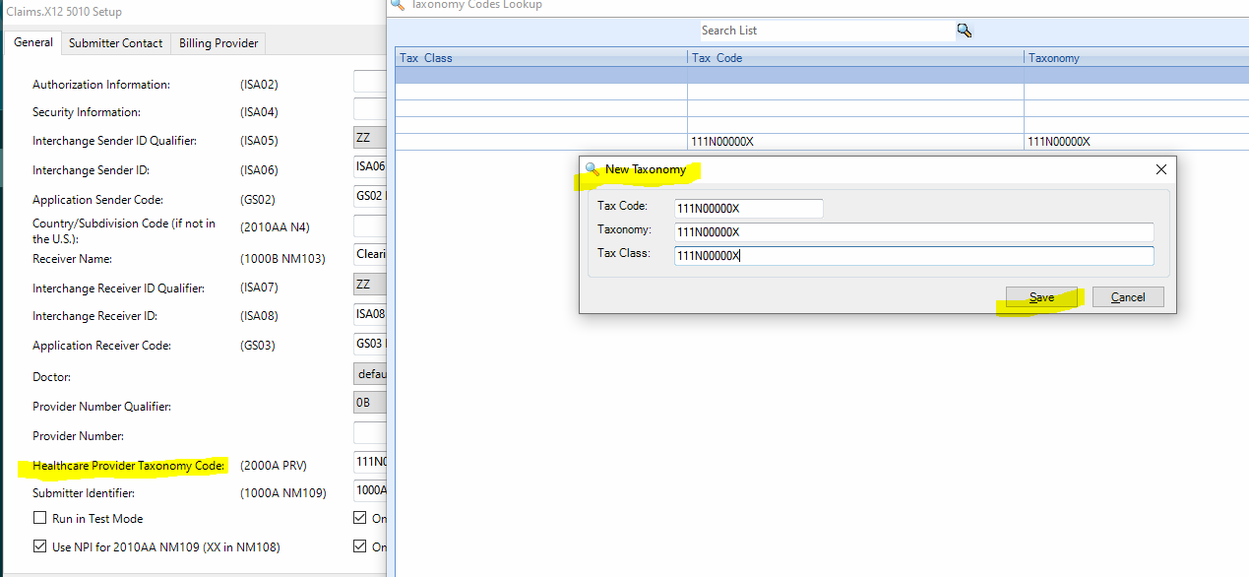Click the Tax Code input field
Image resolution: width=1249 pixels, height=577 pixels.
click(748, 208)
